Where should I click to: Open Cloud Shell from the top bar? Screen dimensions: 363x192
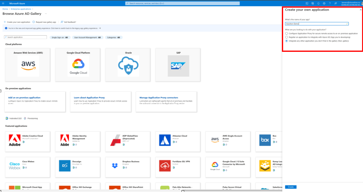pos(307,3)
